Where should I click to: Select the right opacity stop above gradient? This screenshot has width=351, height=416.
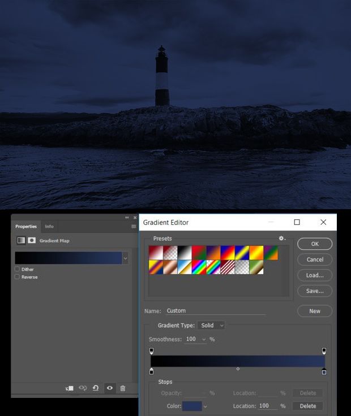coord(324,351)
